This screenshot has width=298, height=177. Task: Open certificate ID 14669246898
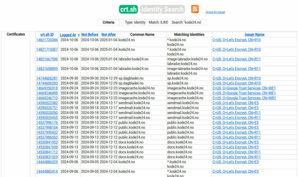coord(47,93)
